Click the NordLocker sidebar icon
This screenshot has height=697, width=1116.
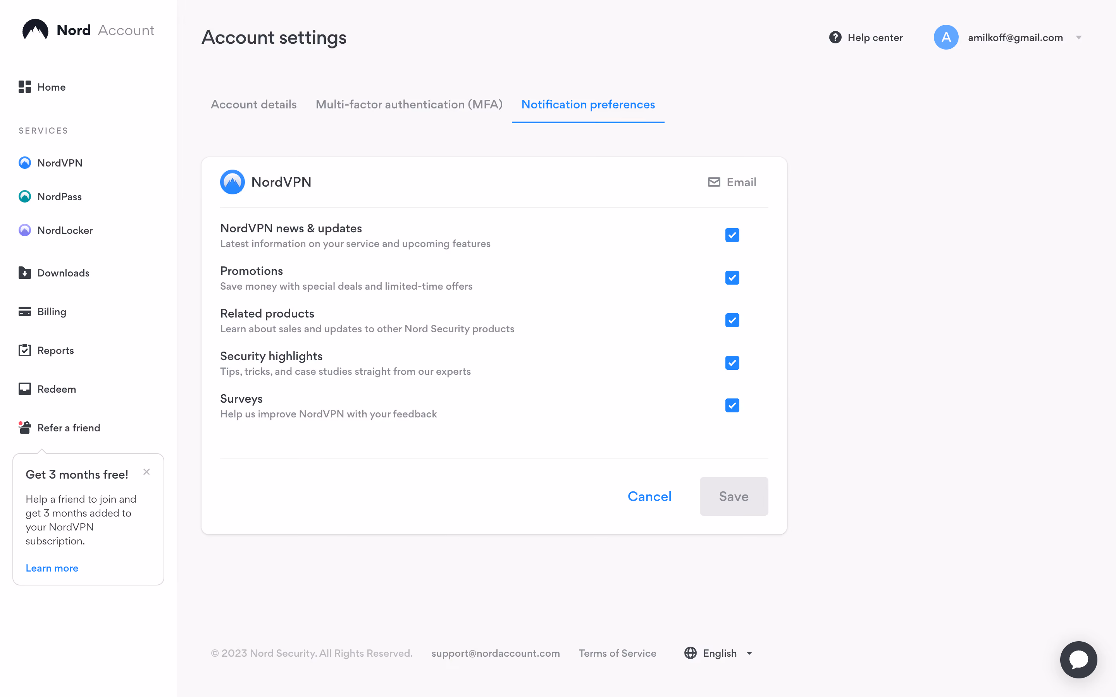(25, 230)
